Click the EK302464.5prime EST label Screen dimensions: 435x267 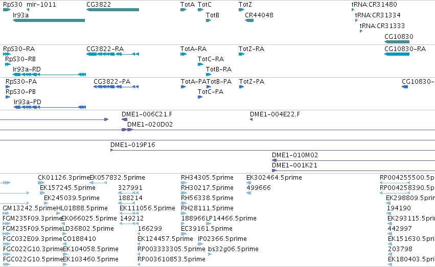(274, 178)
